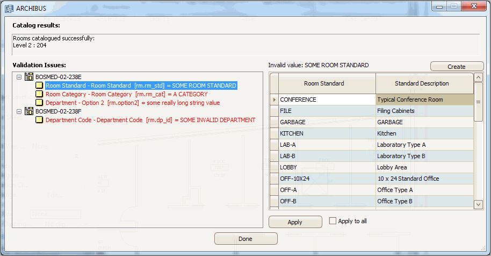Select the Room Category validation issue
Screen dimensions: 491x256
click(126, 94)
